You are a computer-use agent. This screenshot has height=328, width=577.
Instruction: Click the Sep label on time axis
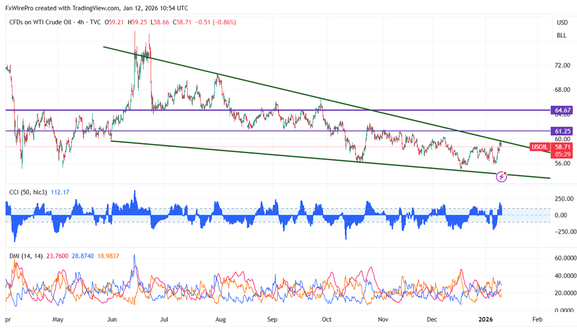coord(272,320)
